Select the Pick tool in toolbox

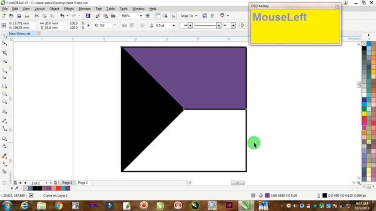4,35
